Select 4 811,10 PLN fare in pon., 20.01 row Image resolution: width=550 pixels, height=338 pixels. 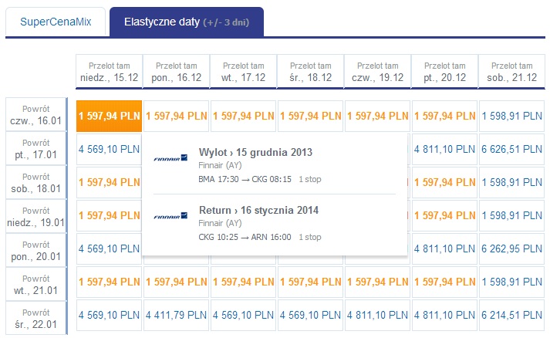(444, 248)
